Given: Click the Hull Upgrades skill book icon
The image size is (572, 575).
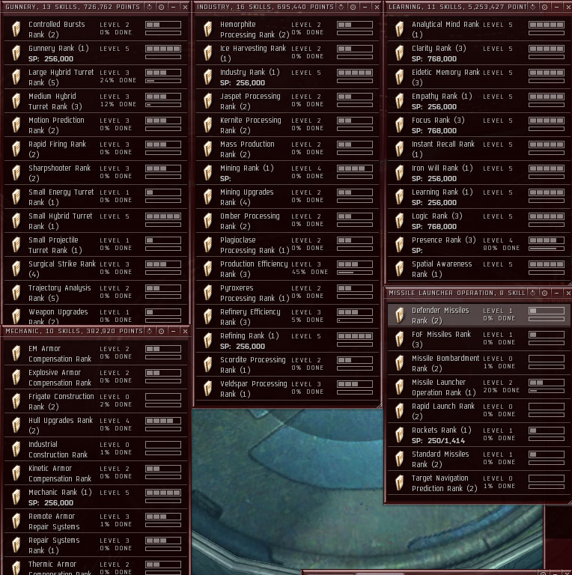Looking at the screenshot, I should pos(16,425).
